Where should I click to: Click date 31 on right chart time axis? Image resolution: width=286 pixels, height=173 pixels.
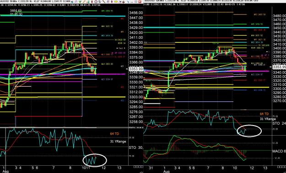click(x=151, y=168)
